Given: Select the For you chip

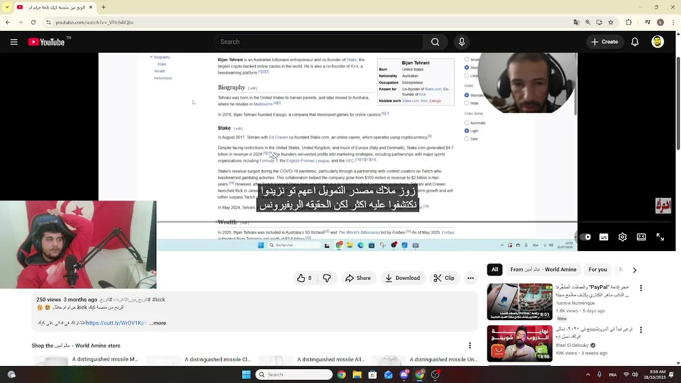Looking at the screenshot, I should pyautogui.click(x=597, y=270).
